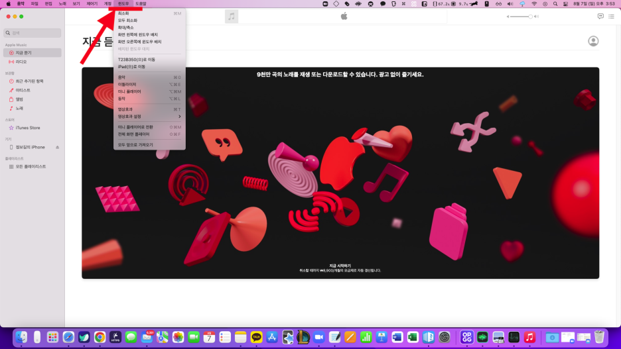Open the 도움말 menu in the menu bar
Screen dimensions: 621x349
click(x=141, y=3)
